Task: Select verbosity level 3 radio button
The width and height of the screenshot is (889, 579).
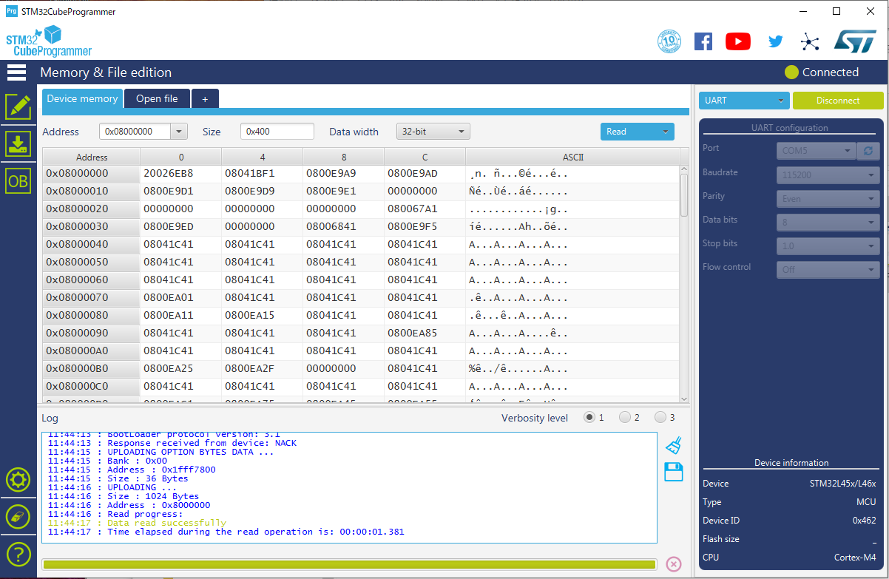Action: coord(660,418)
